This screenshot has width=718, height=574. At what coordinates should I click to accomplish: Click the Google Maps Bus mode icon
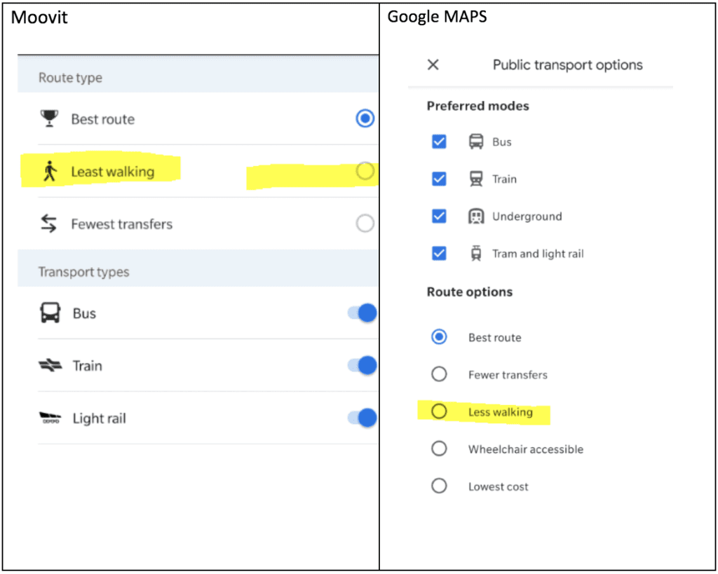[x=476, y=142]
